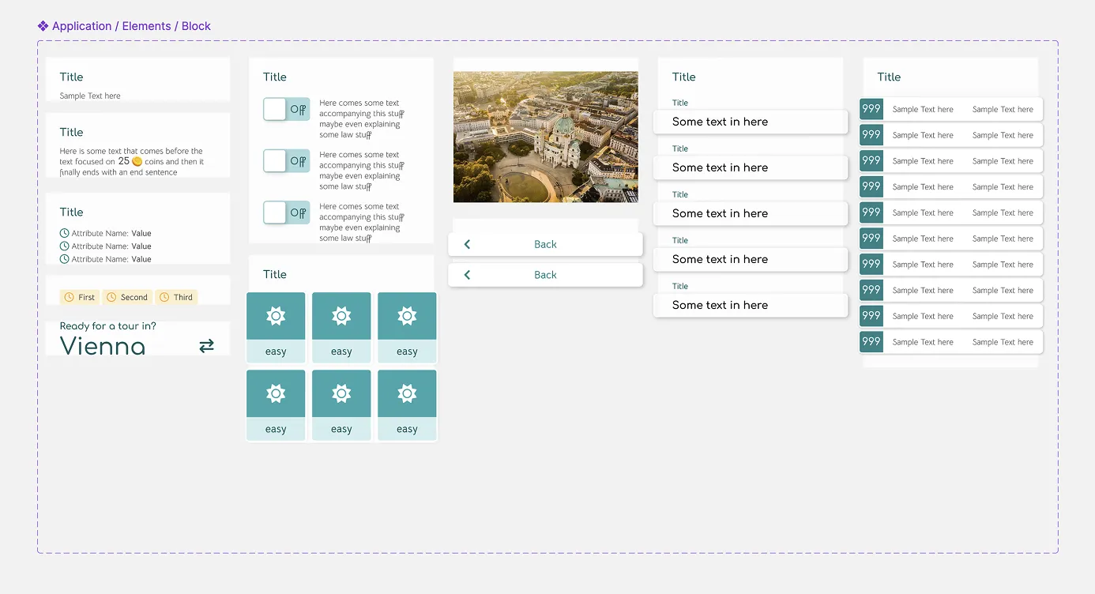Click the chevron arrow on the upper Back button
Screen dimensions: 1095x594
pos(467,244)
